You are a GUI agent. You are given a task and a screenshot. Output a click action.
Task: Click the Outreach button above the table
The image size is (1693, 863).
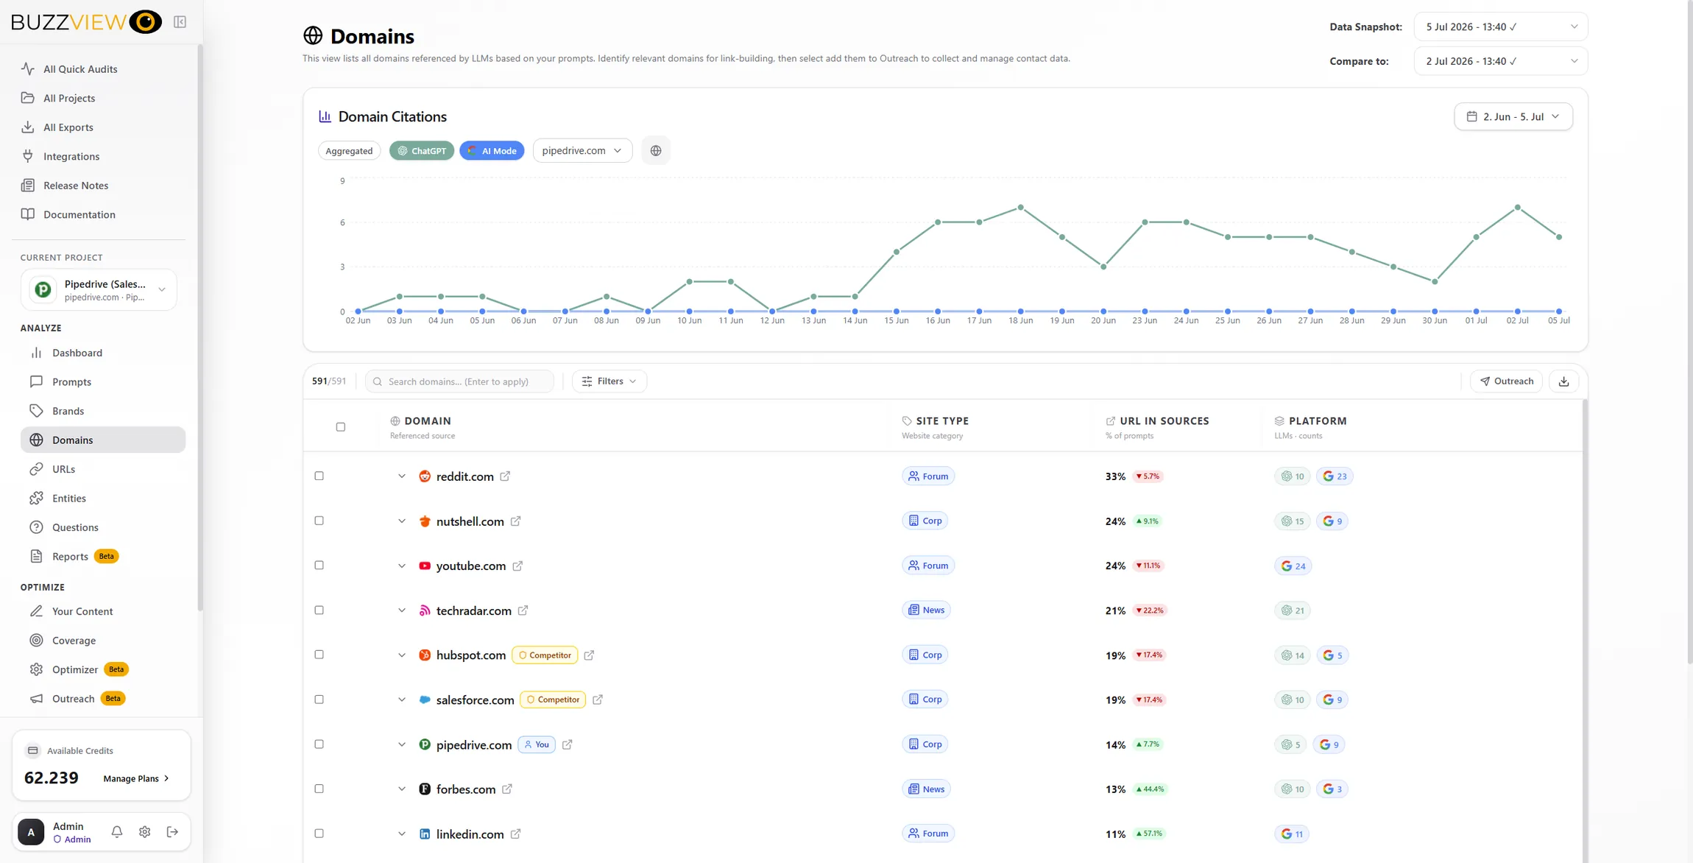click(x=1506, y=381)
